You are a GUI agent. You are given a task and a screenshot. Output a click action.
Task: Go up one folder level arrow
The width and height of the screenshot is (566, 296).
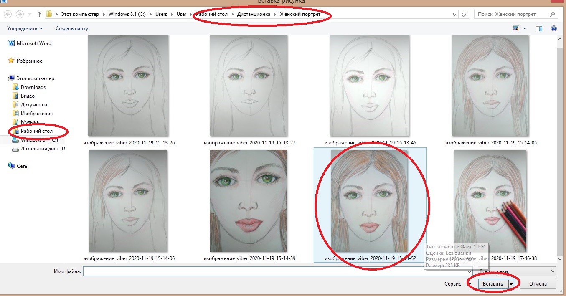39,14
